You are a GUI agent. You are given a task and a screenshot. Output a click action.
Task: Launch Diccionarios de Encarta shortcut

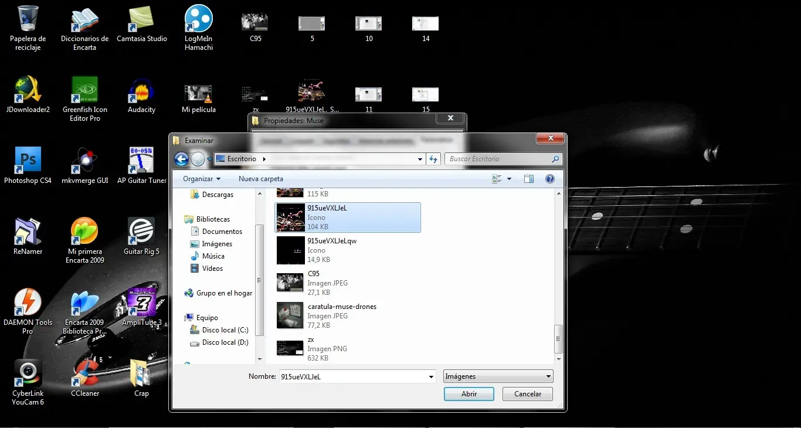84,28
